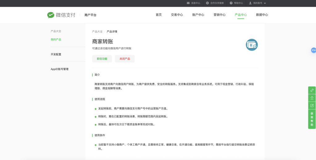Click the 使用流程 section heading
The width and height of the screenshot is (316, 160).
pyautogui.click(x=100, y=99)
